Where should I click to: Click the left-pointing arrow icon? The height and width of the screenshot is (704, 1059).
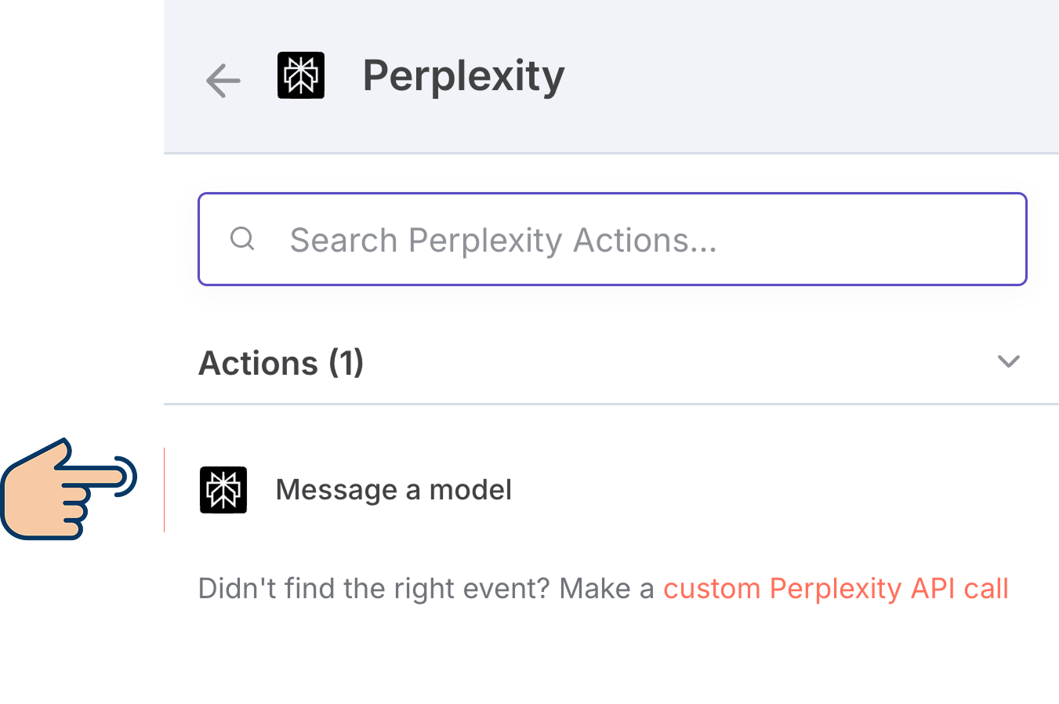tap(223, 78)
